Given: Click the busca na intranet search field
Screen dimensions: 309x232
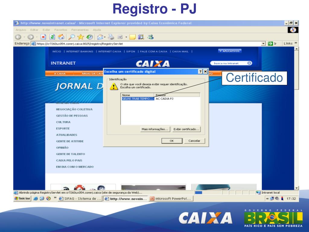Looking at the screenshot, I should point(229,63).
